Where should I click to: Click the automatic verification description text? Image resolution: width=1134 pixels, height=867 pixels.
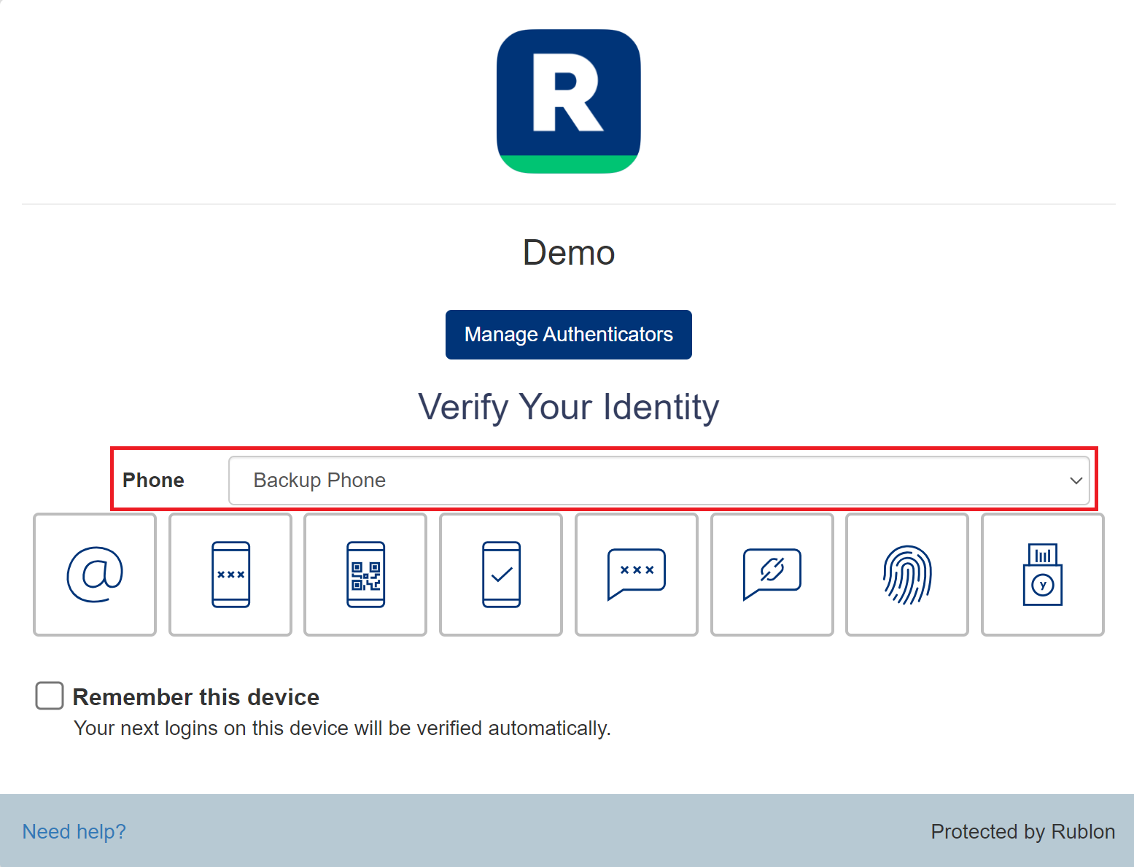(x=343, y=728)
